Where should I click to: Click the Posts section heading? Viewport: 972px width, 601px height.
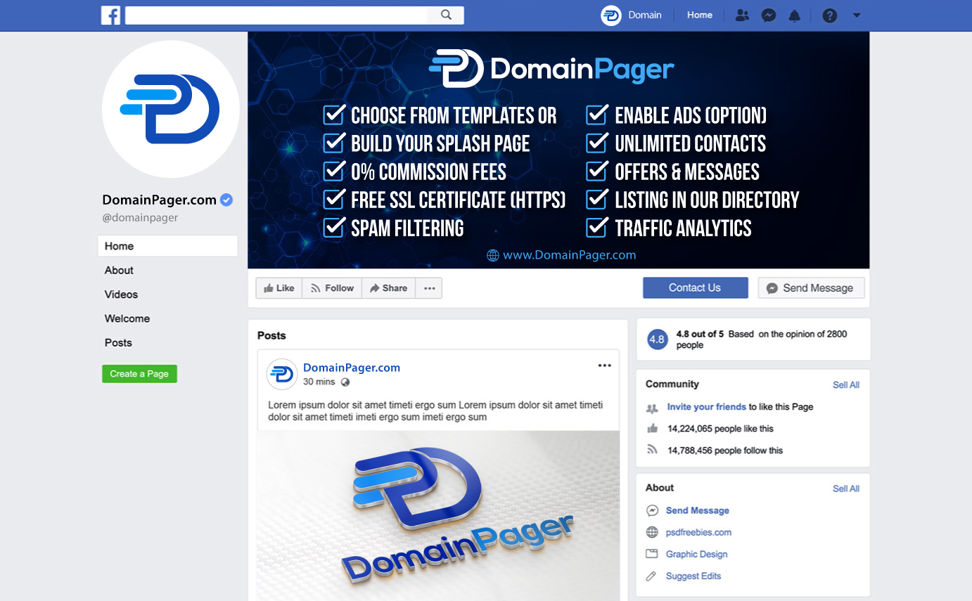click(271, 336)
